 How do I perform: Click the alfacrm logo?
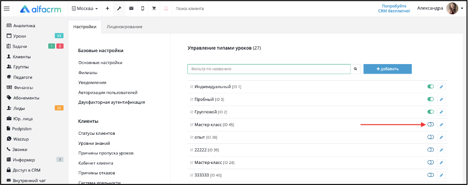pyautogui.click(x=41, y=9)
